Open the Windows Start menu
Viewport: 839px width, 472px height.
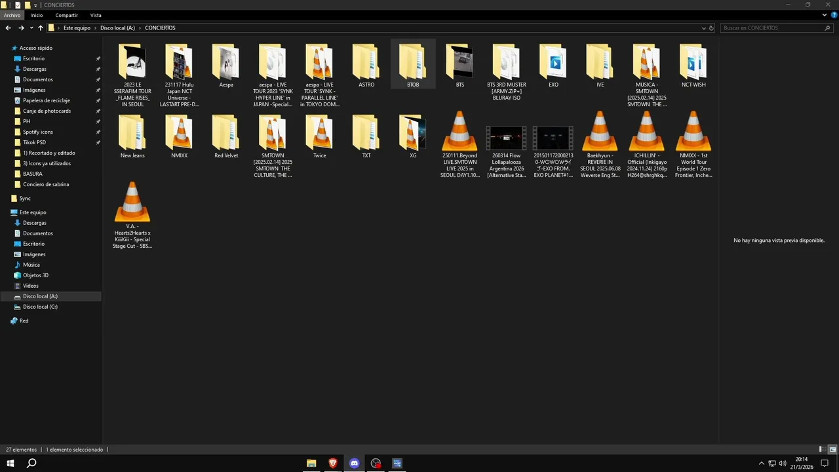[10, 463]
